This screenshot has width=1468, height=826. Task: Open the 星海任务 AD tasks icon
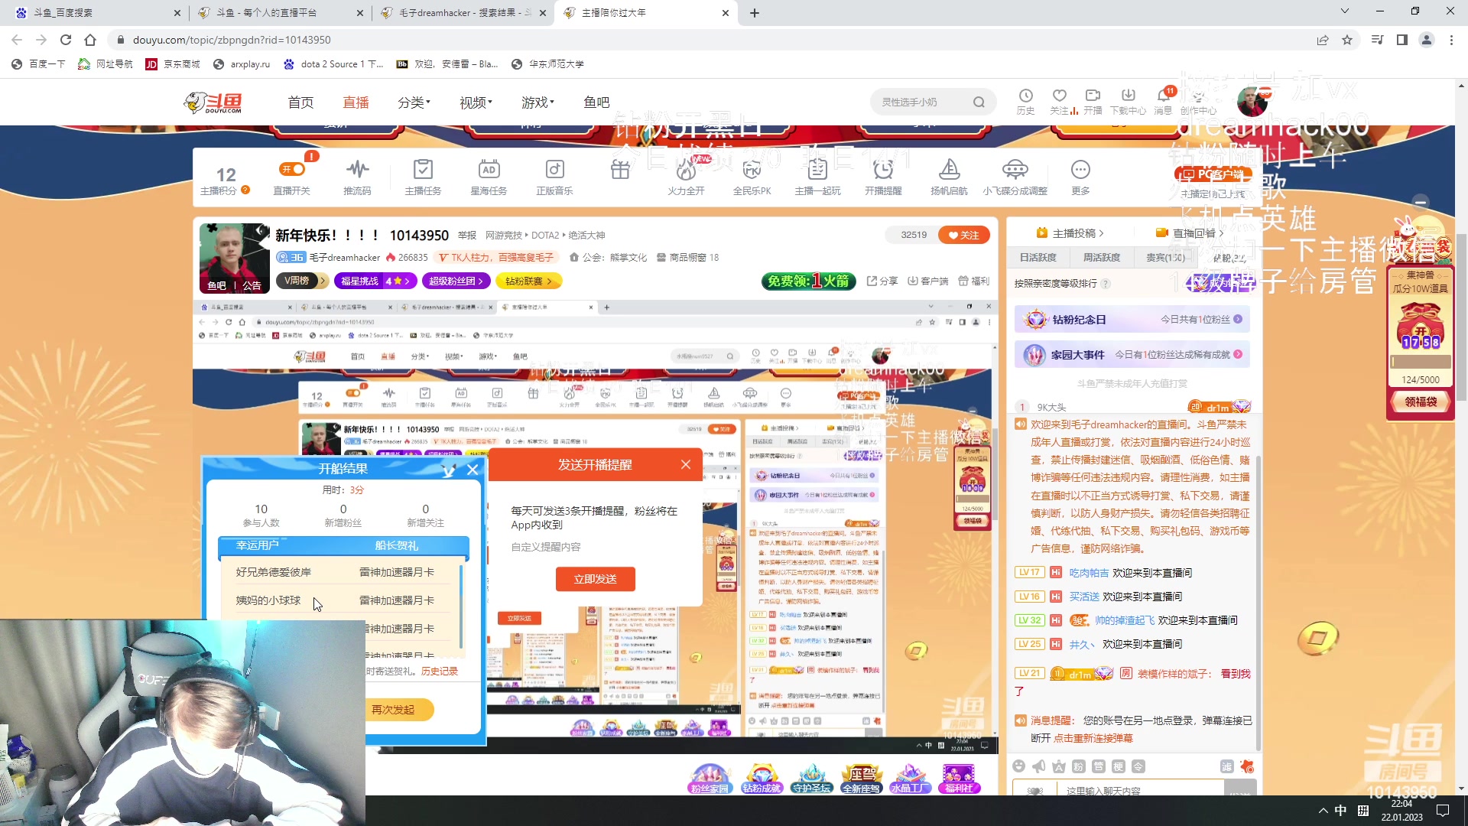[x=489, y=170]
